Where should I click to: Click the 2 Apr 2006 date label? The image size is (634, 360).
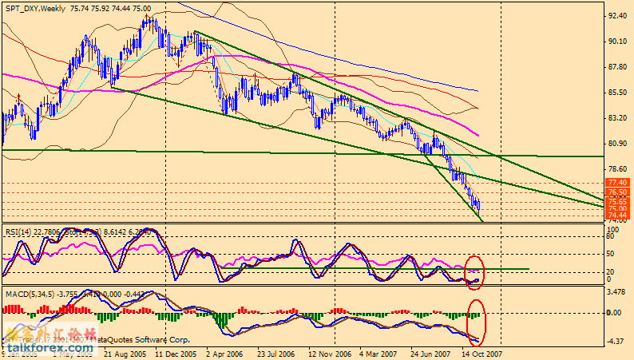click(224, 354)
